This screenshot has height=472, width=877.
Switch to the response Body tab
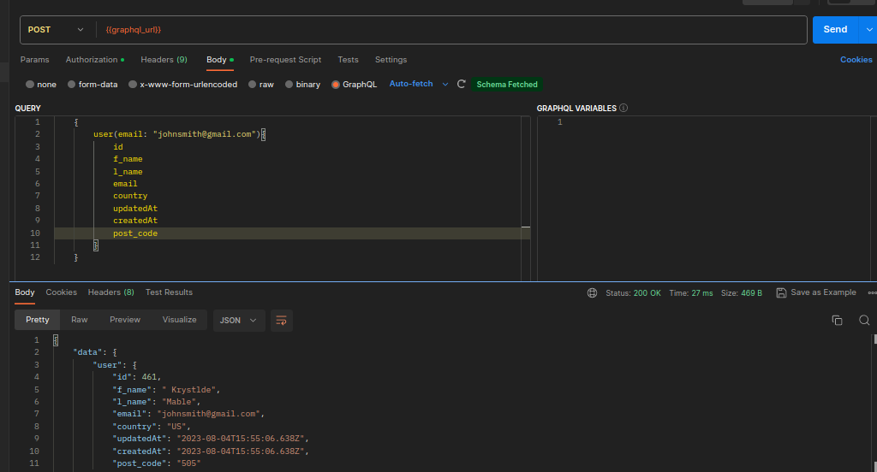[25, 292]
